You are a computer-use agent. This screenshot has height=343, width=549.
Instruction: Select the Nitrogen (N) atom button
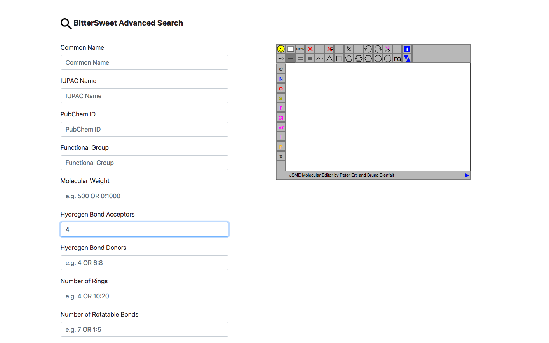[281, 79]
